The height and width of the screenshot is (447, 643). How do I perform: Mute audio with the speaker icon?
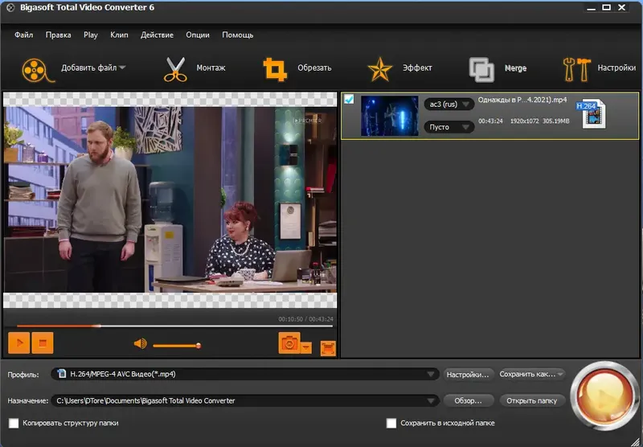[140, 343]
